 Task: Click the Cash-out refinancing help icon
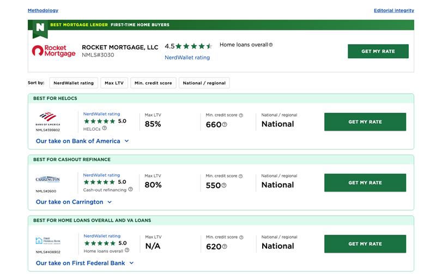pos(131,190)
